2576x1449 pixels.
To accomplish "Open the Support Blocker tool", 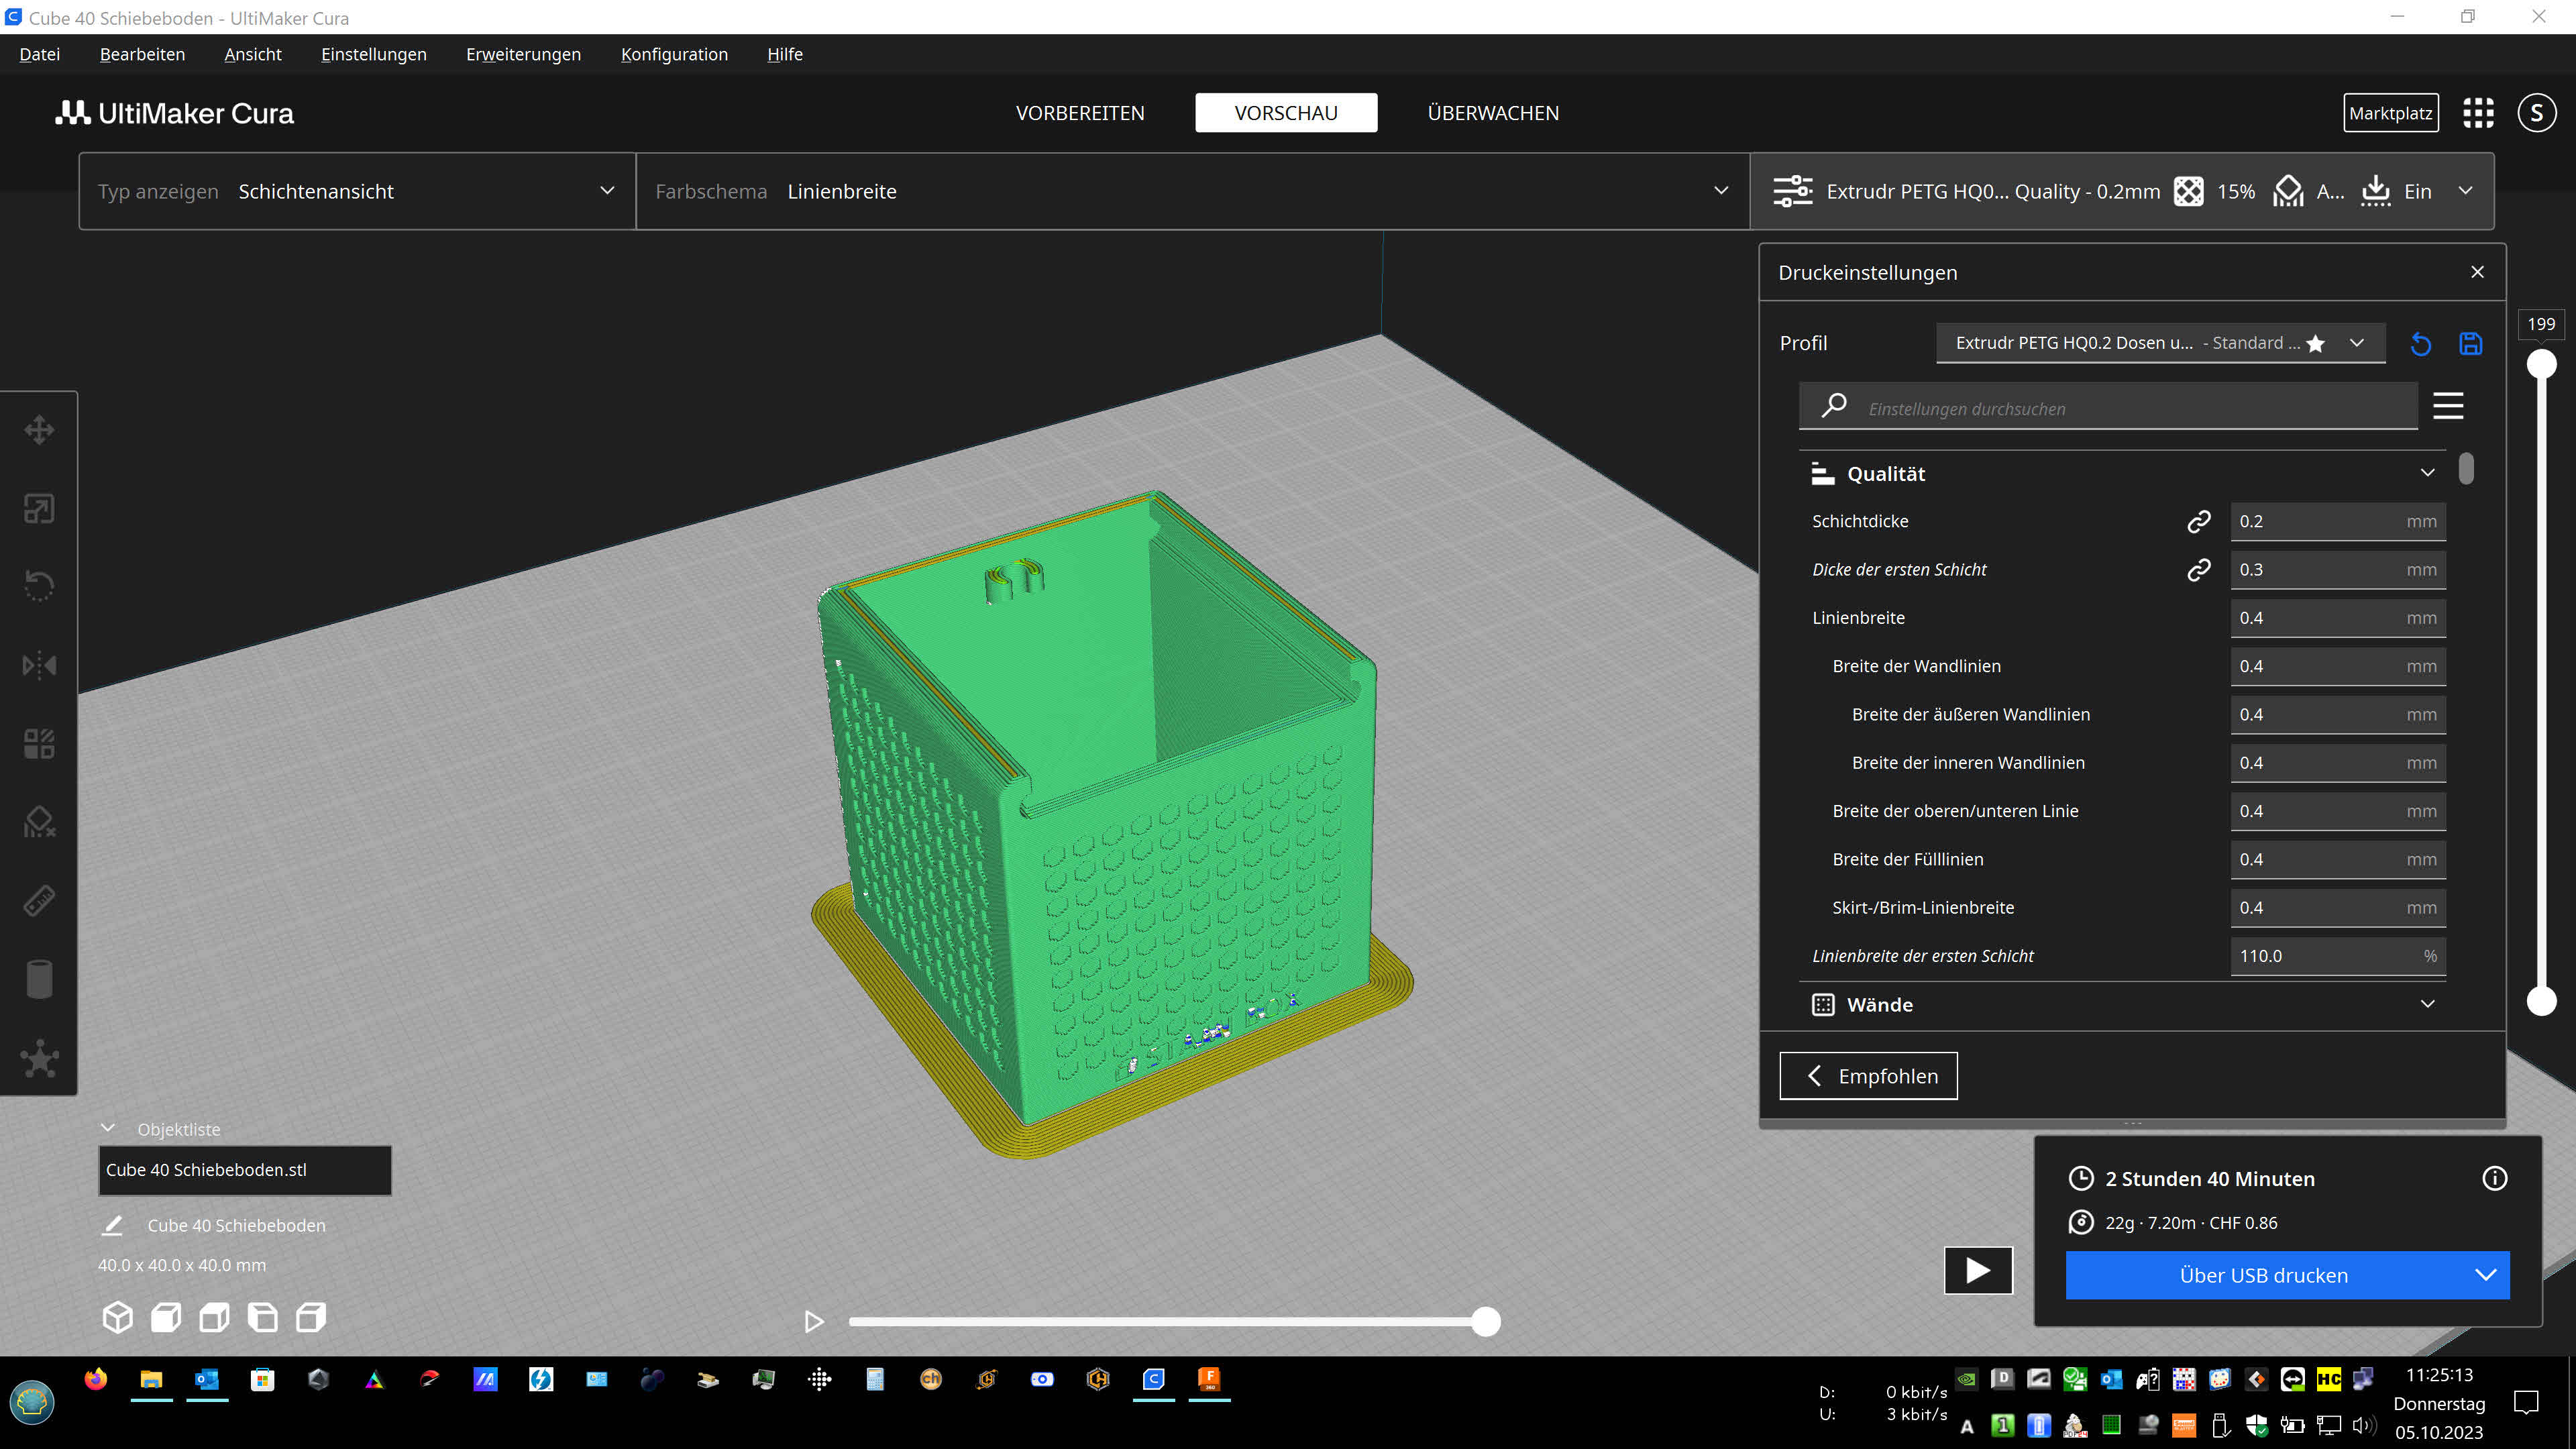I will [39, 822].
